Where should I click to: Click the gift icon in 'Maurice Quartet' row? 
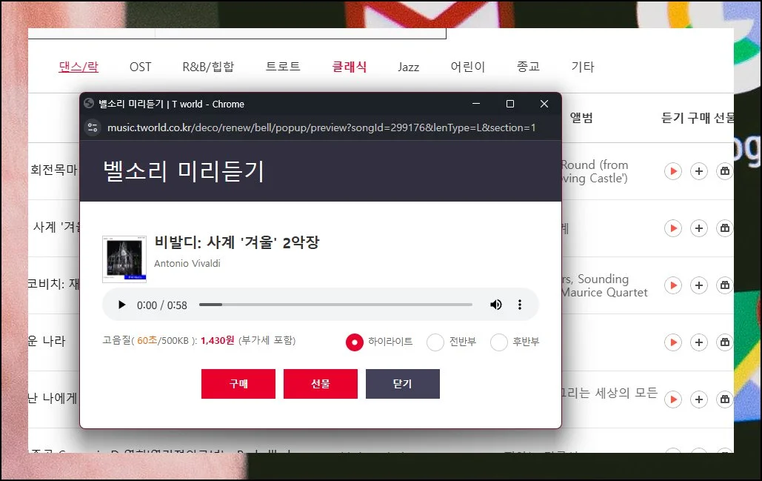(724, 285)
